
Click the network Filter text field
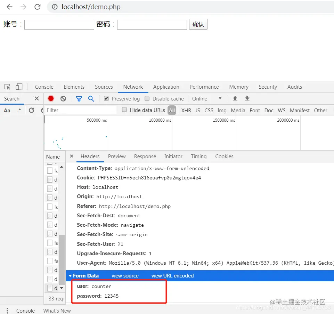tap(81, 110)
